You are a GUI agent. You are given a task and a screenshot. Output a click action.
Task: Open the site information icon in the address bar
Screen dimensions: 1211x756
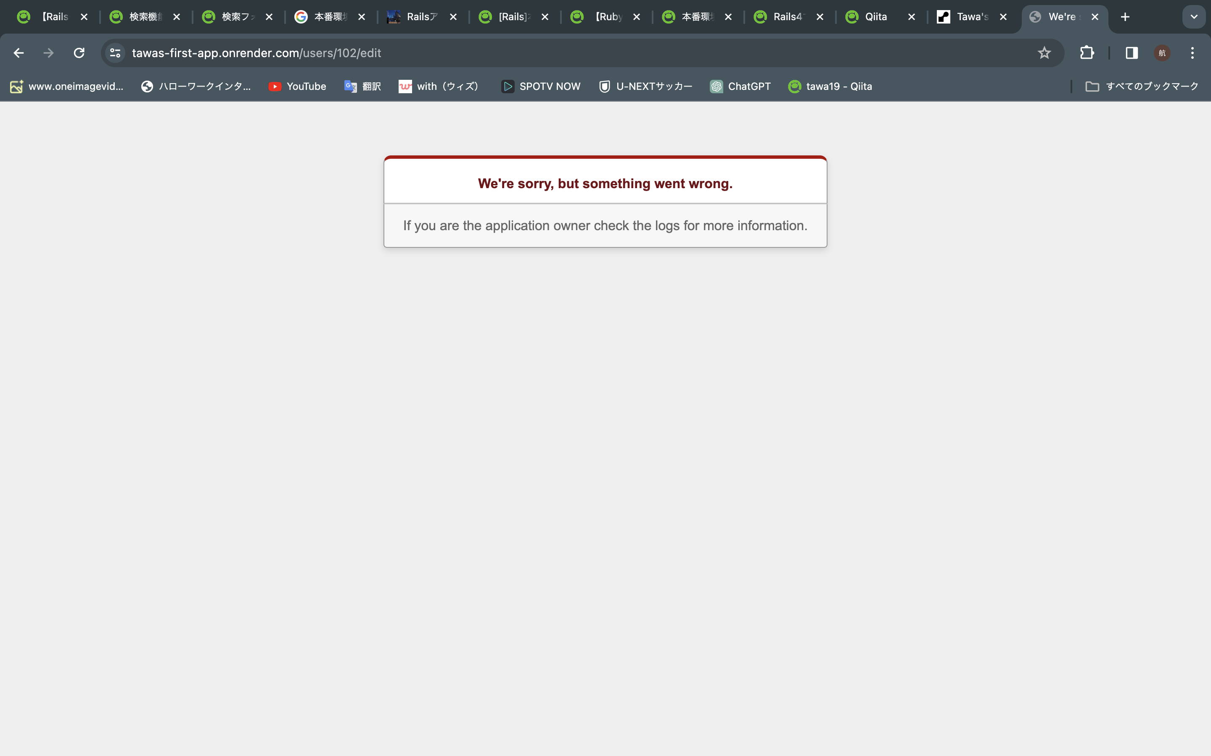pyautogui.click(x=116, y=53)
